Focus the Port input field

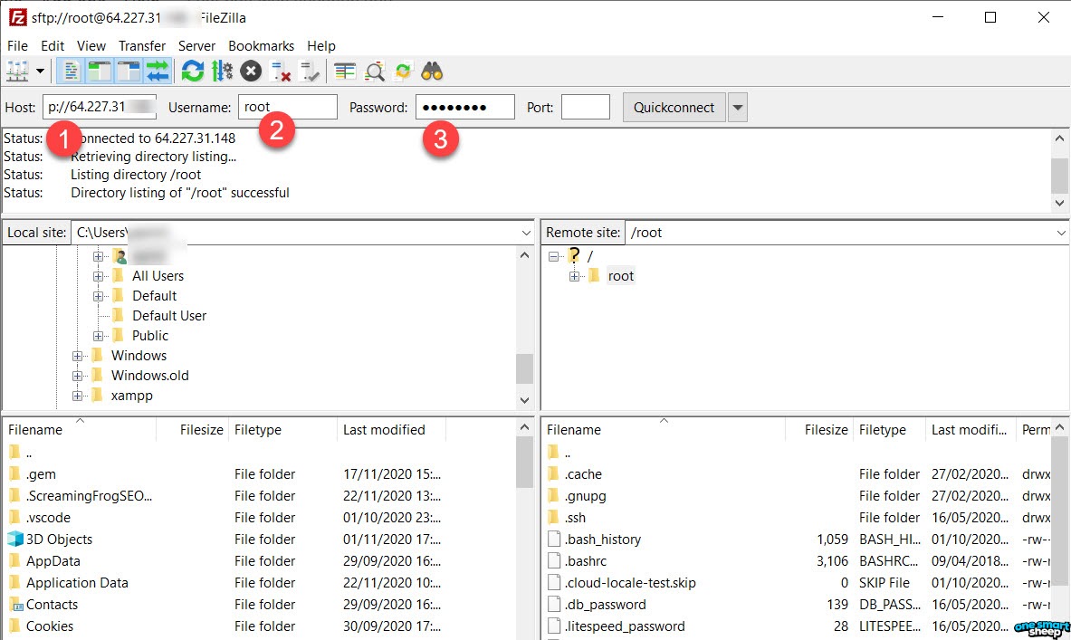(586, 107)
